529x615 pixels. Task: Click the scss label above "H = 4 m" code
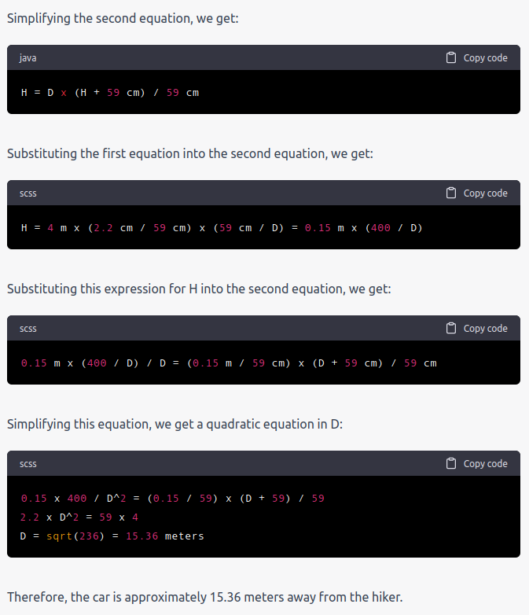pyautogui.click(x=28, y=193)
